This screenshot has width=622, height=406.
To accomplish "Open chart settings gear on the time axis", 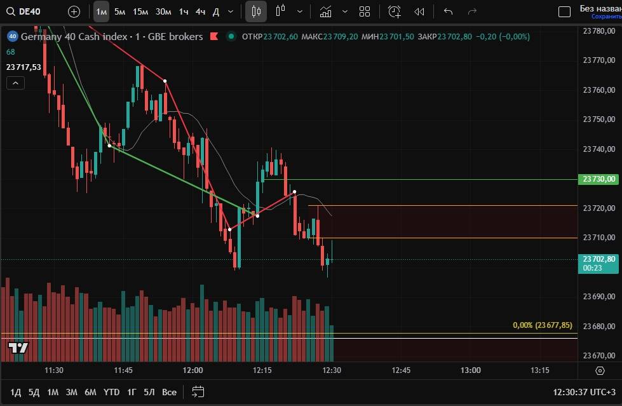I will (600, 370).
